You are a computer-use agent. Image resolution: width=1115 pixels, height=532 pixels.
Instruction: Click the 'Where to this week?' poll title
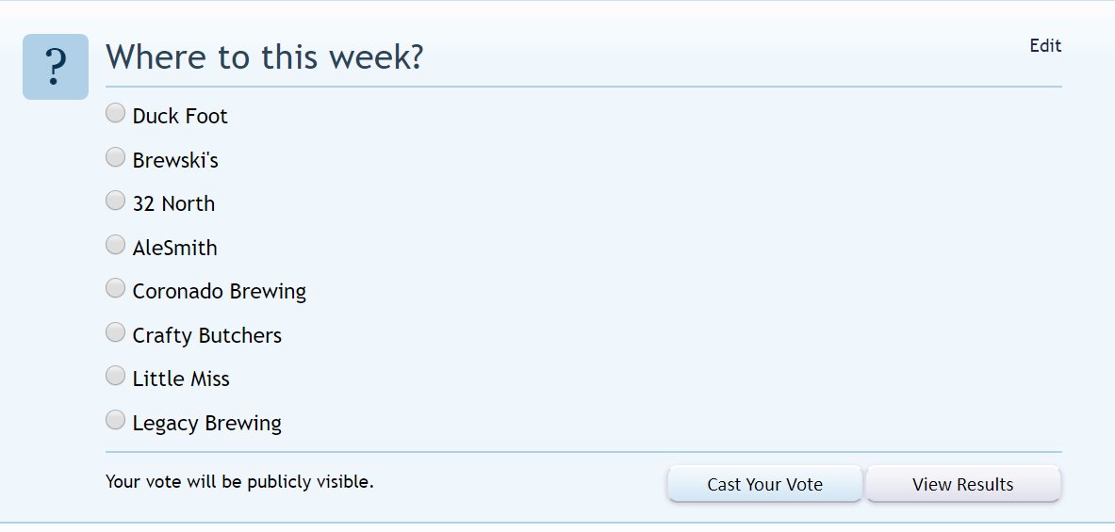(265, 56)
